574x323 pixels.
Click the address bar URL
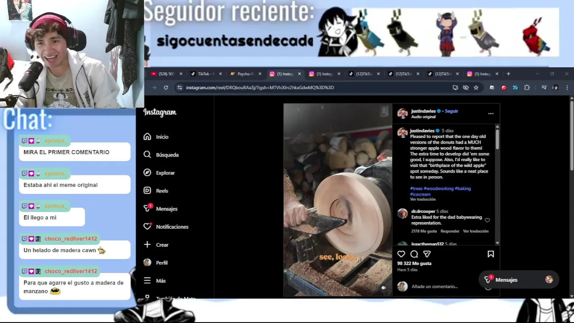point(260,87)
